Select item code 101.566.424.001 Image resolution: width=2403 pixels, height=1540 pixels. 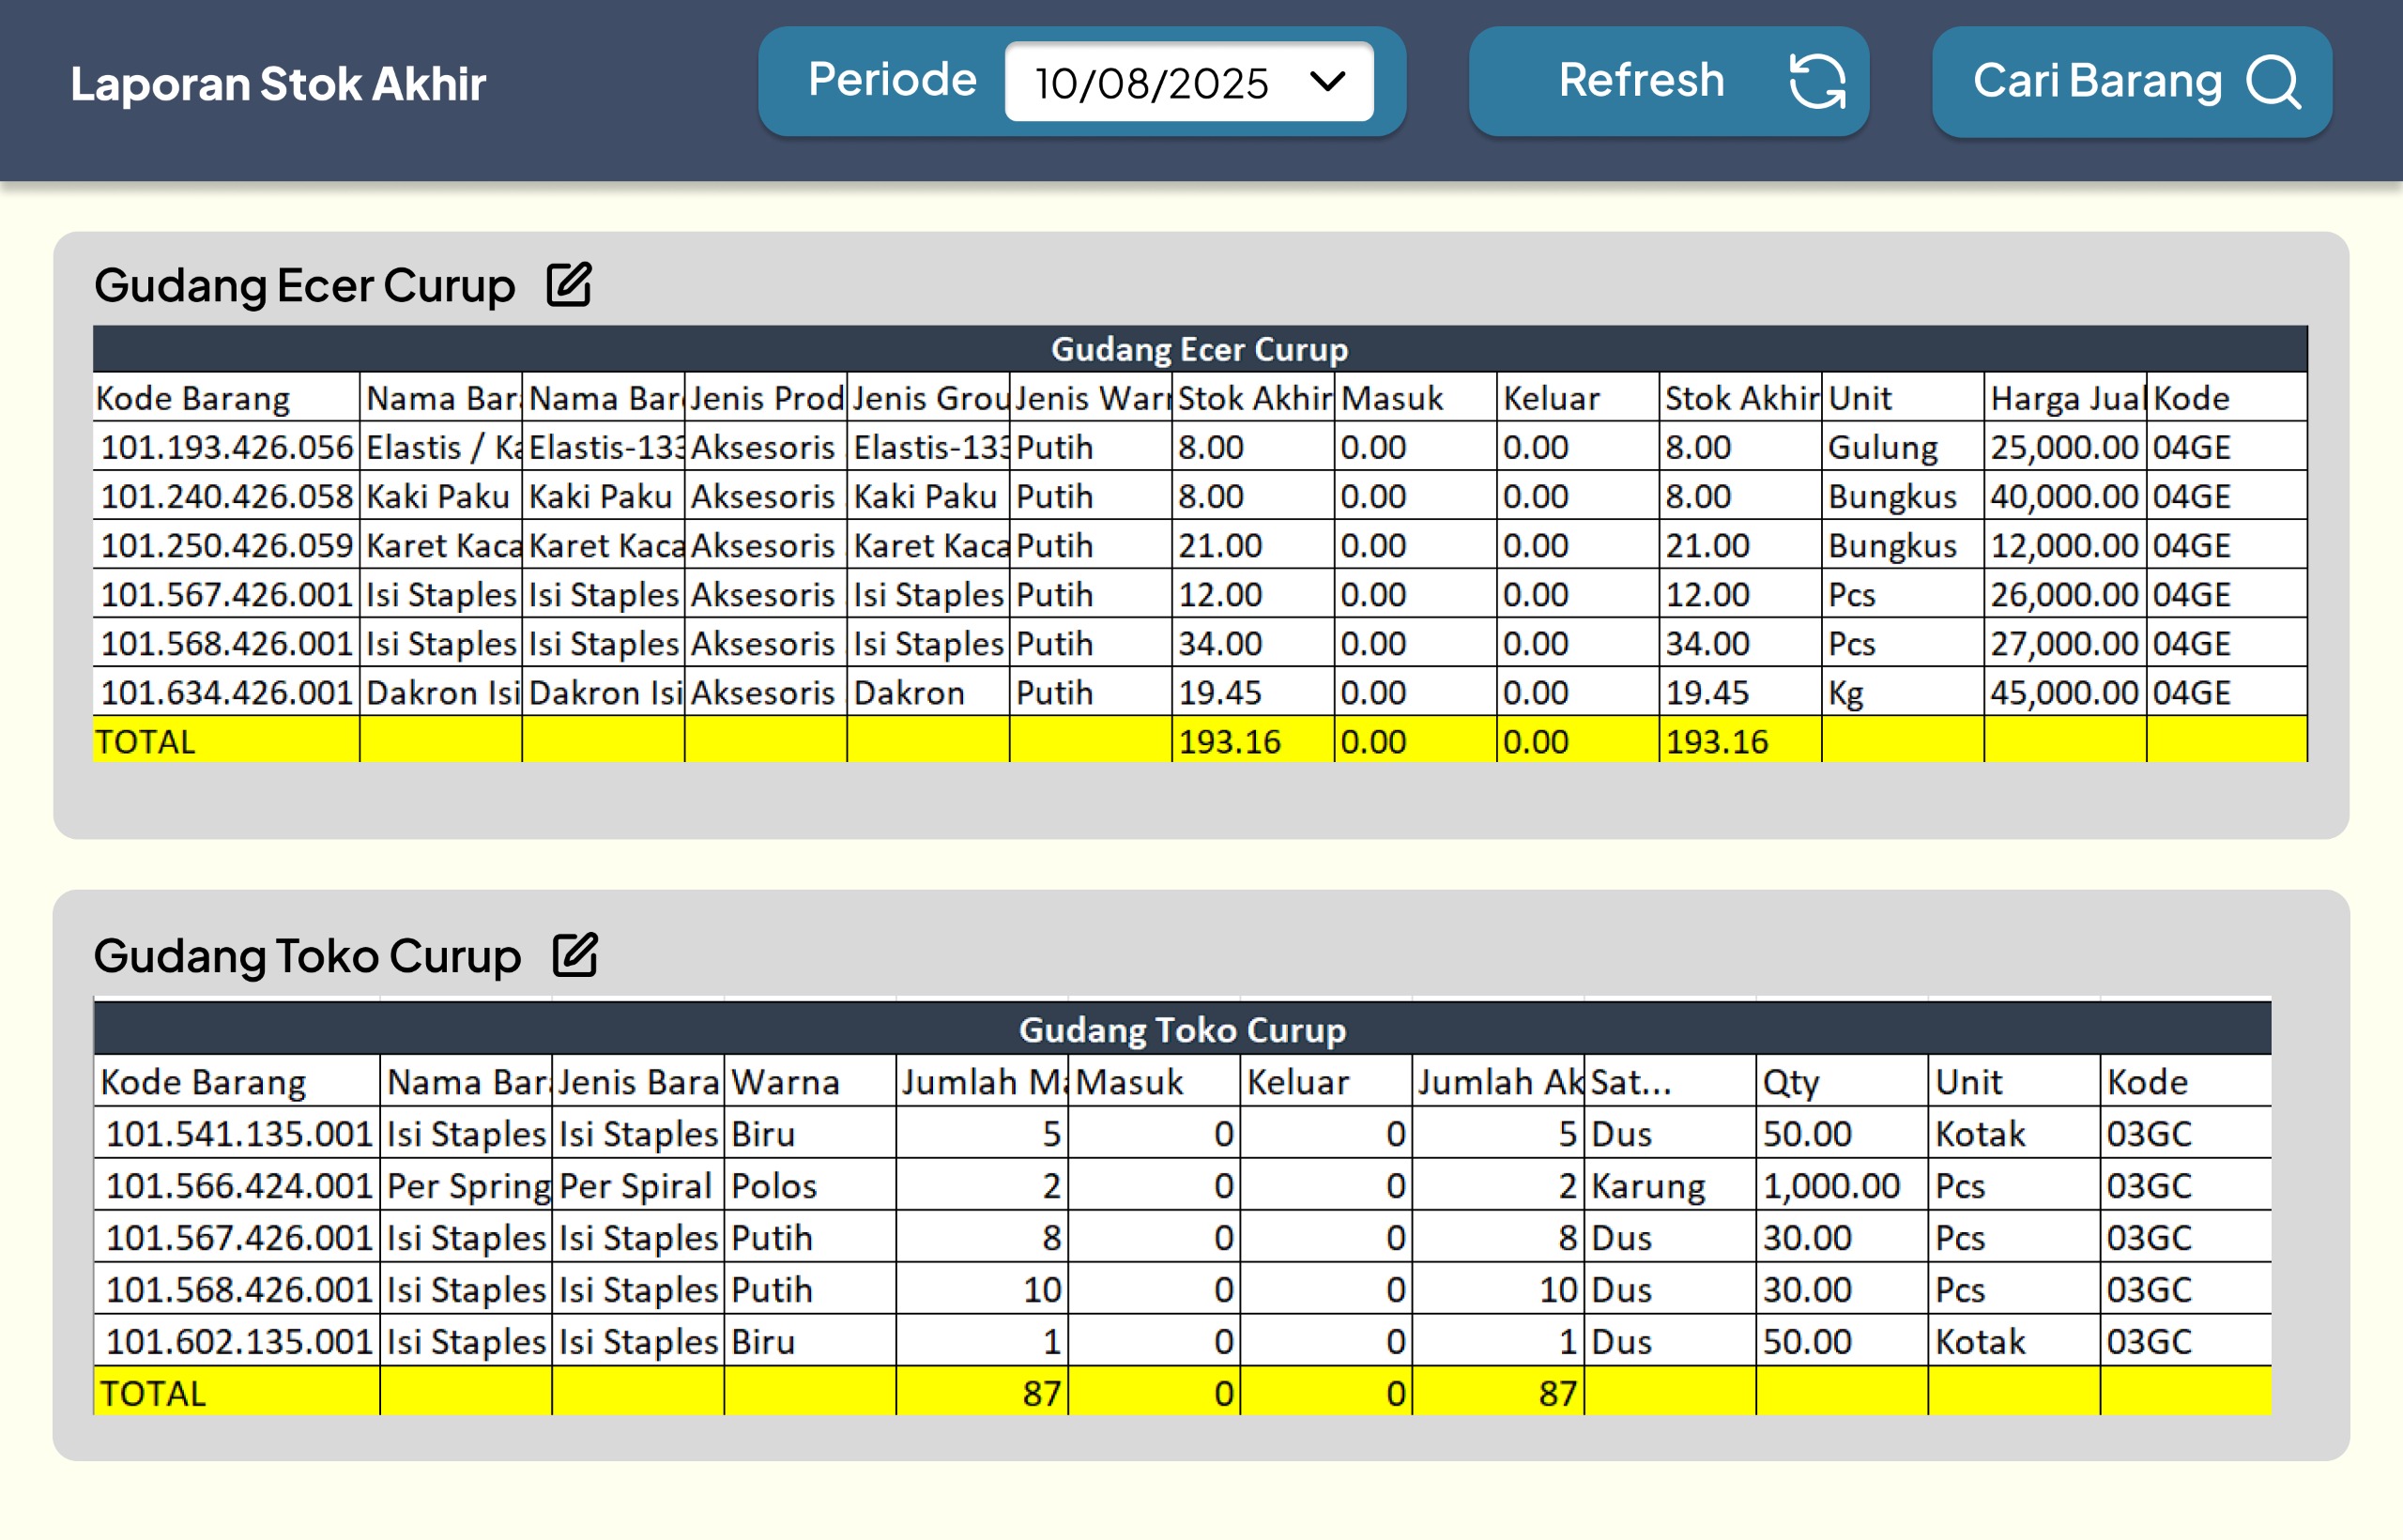237,1185
